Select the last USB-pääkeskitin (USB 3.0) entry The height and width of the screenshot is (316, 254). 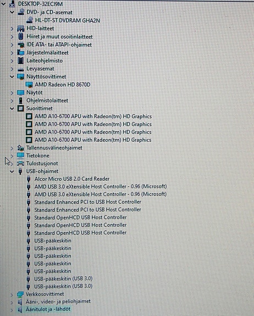tap(63, 286)
